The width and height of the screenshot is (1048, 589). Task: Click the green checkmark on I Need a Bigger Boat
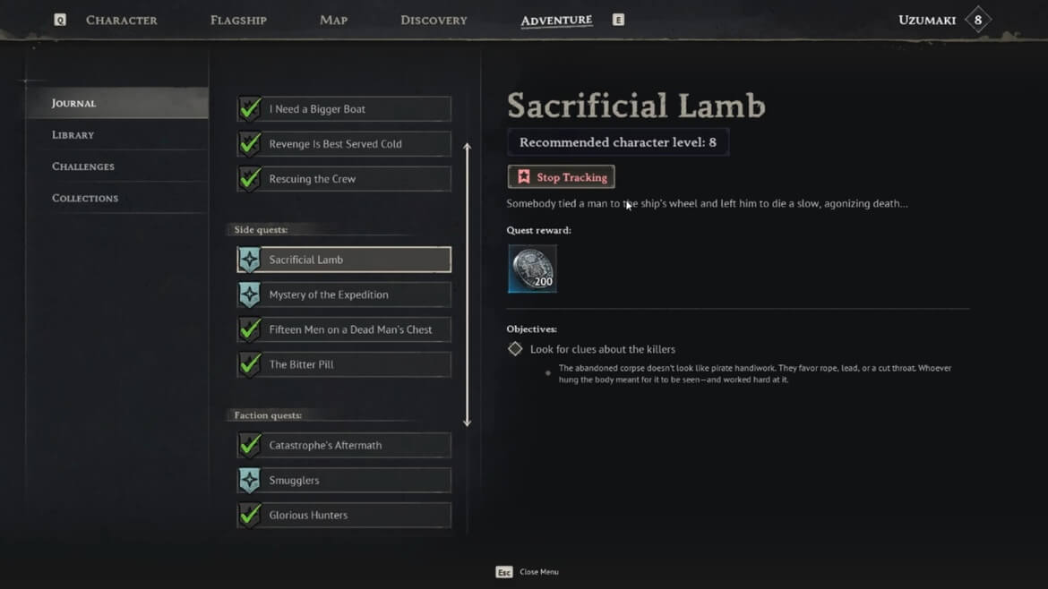(250, 109)
